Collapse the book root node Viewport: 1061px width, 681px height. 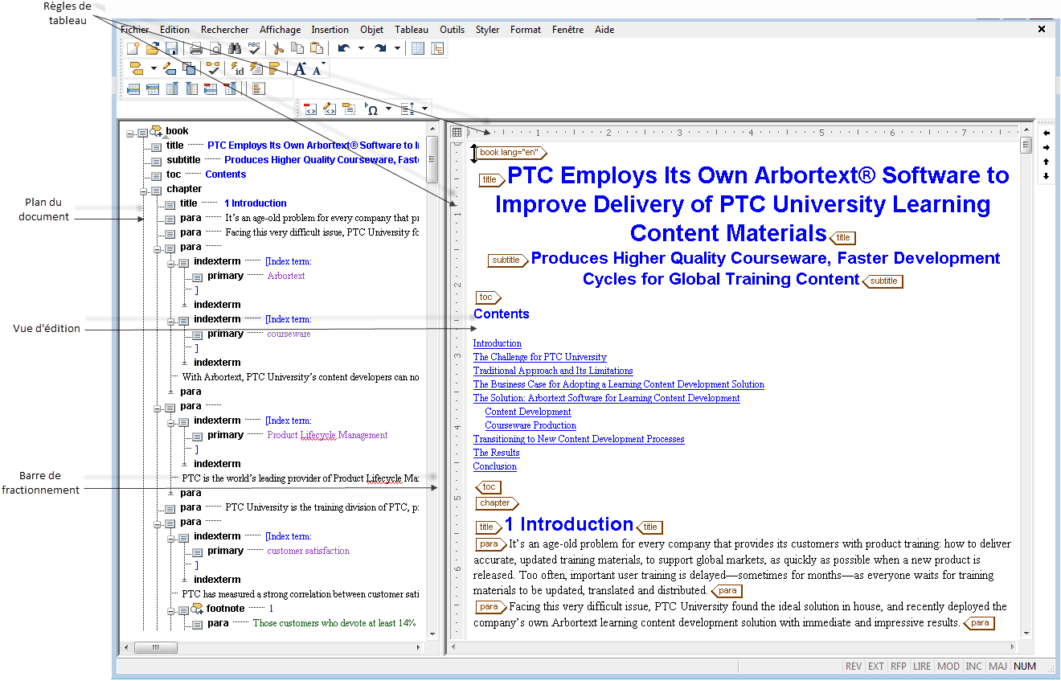click(x=130, y=132)
